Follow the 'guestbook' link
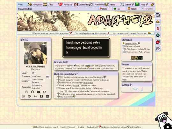The image size is (172, 129). (x=111, y=94)
